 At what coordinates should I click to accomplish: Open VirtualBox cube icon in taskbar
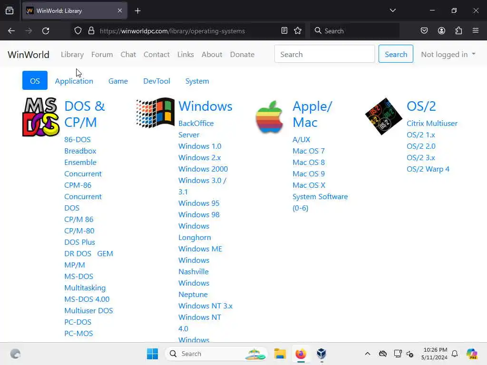[x=321, y=354]
